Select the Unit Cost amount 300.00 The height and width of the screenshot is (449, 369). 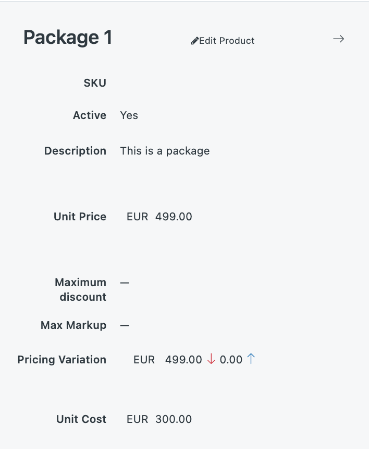point(174,419)
